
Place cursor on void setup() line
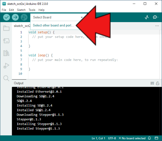(41, 32)
